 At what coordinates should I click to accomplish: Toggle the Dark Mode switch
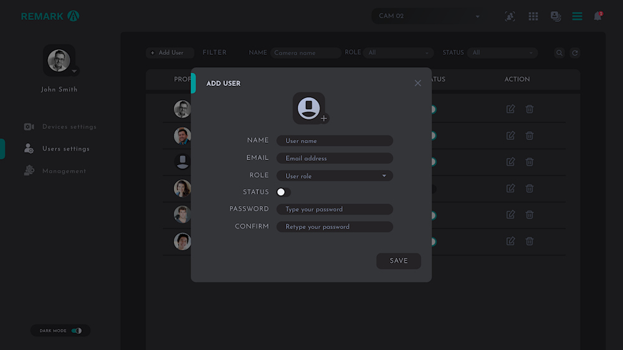77,331
